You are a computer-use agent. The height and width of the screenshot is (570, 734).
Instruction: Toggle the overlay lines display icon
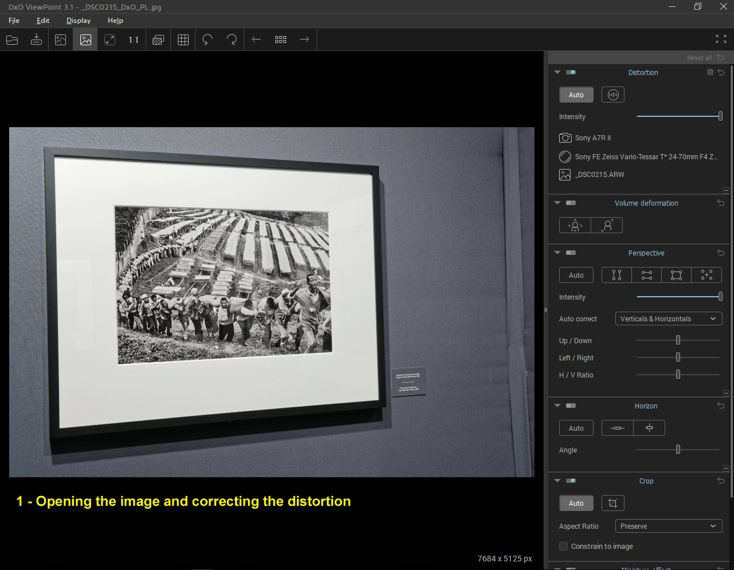coord(158,40)
